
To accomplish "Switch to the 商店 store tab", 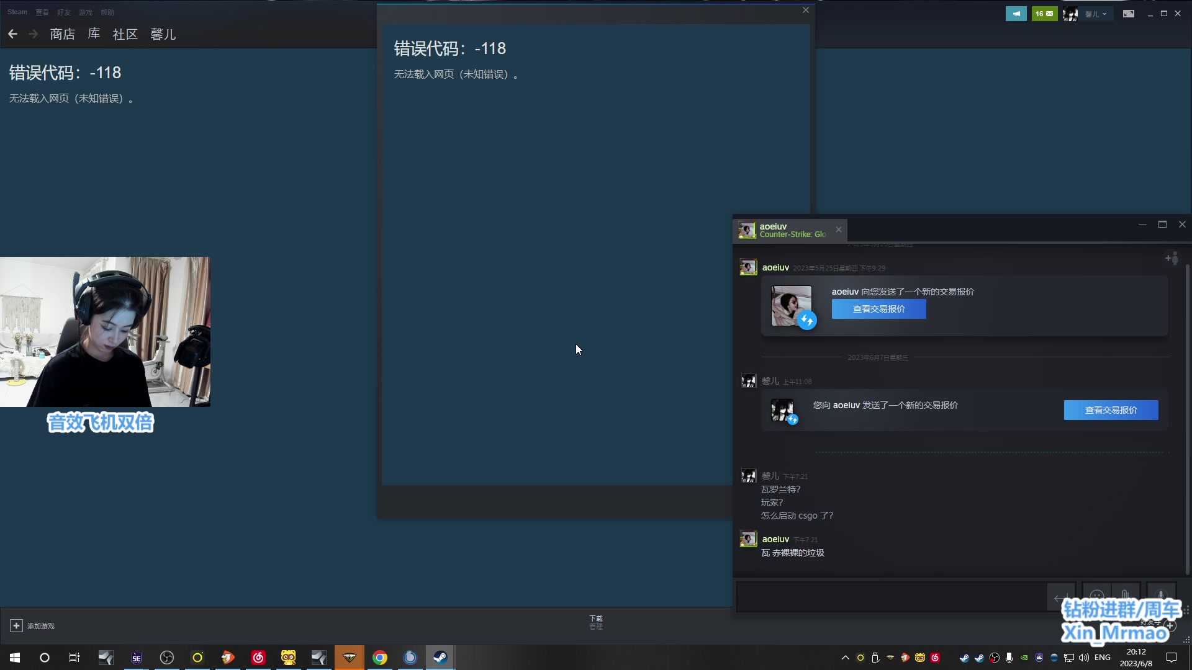I will click(62, 34).
